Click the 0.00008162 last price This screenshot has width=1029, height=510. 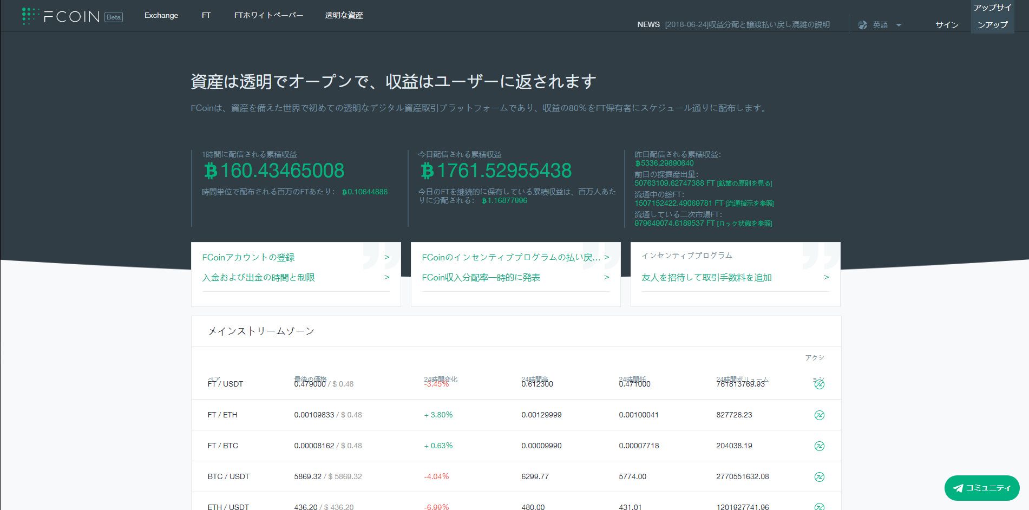pyautogui.click(x=314, y=446)
